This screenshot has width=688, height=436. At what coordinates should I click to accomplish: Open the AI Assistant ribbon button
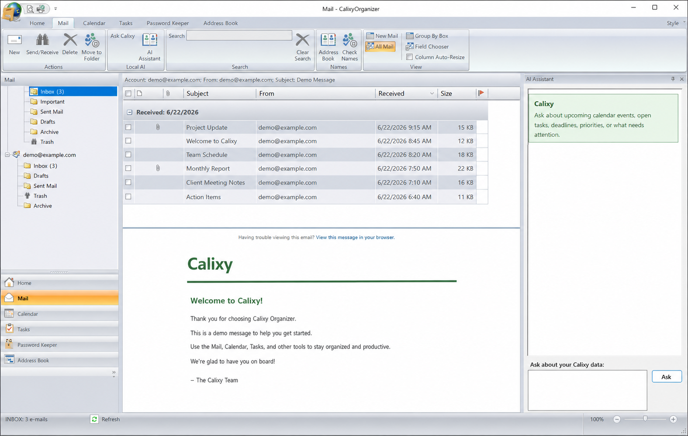click(x=149, y=47)
